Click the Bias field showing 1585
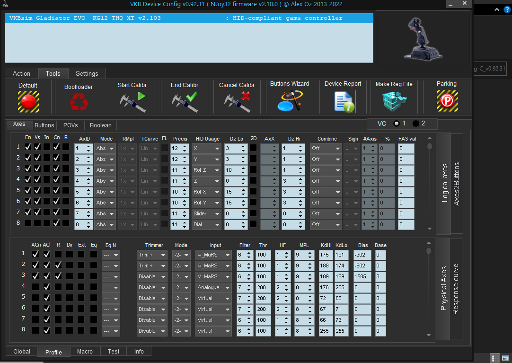The height and width of the screenshot is (363, 512). pyautogui.click(x=362, y=276)
